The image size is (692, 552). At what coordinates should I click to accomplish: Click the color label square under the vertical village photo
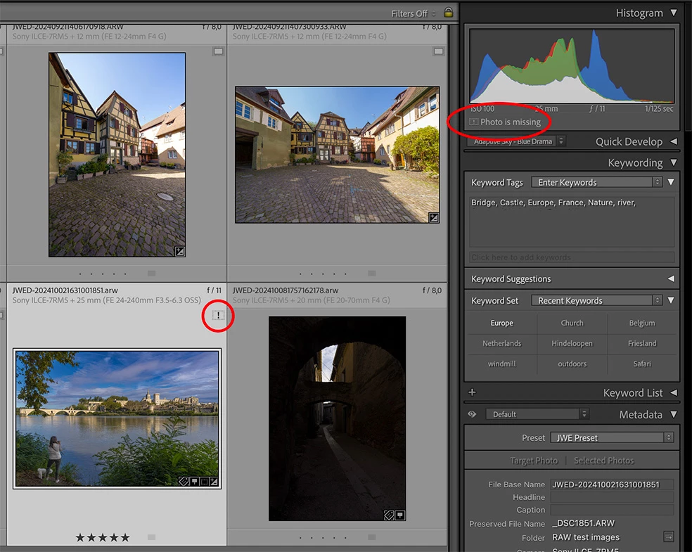pyautogui.click(x=152, y=273)
